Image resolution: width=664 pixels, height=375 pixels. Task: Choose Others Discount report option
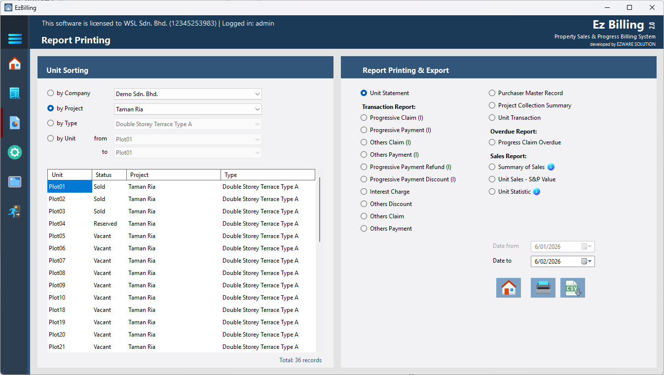click(386, 204)
